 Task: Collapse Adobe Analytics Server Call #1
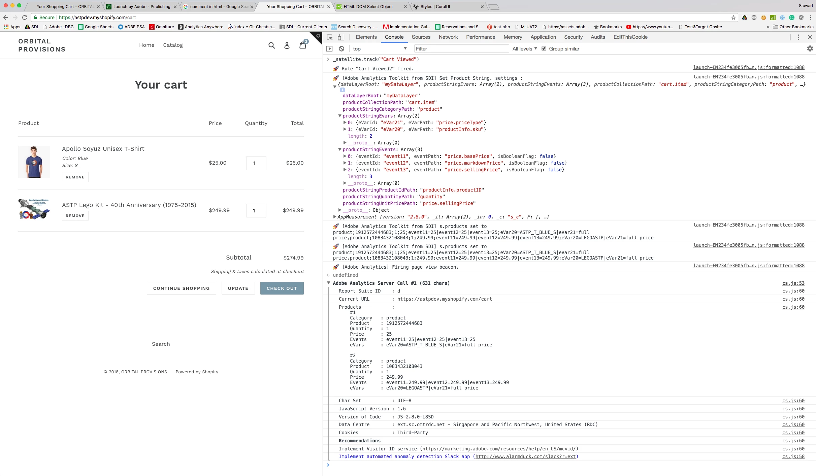(x=328, y=283)
